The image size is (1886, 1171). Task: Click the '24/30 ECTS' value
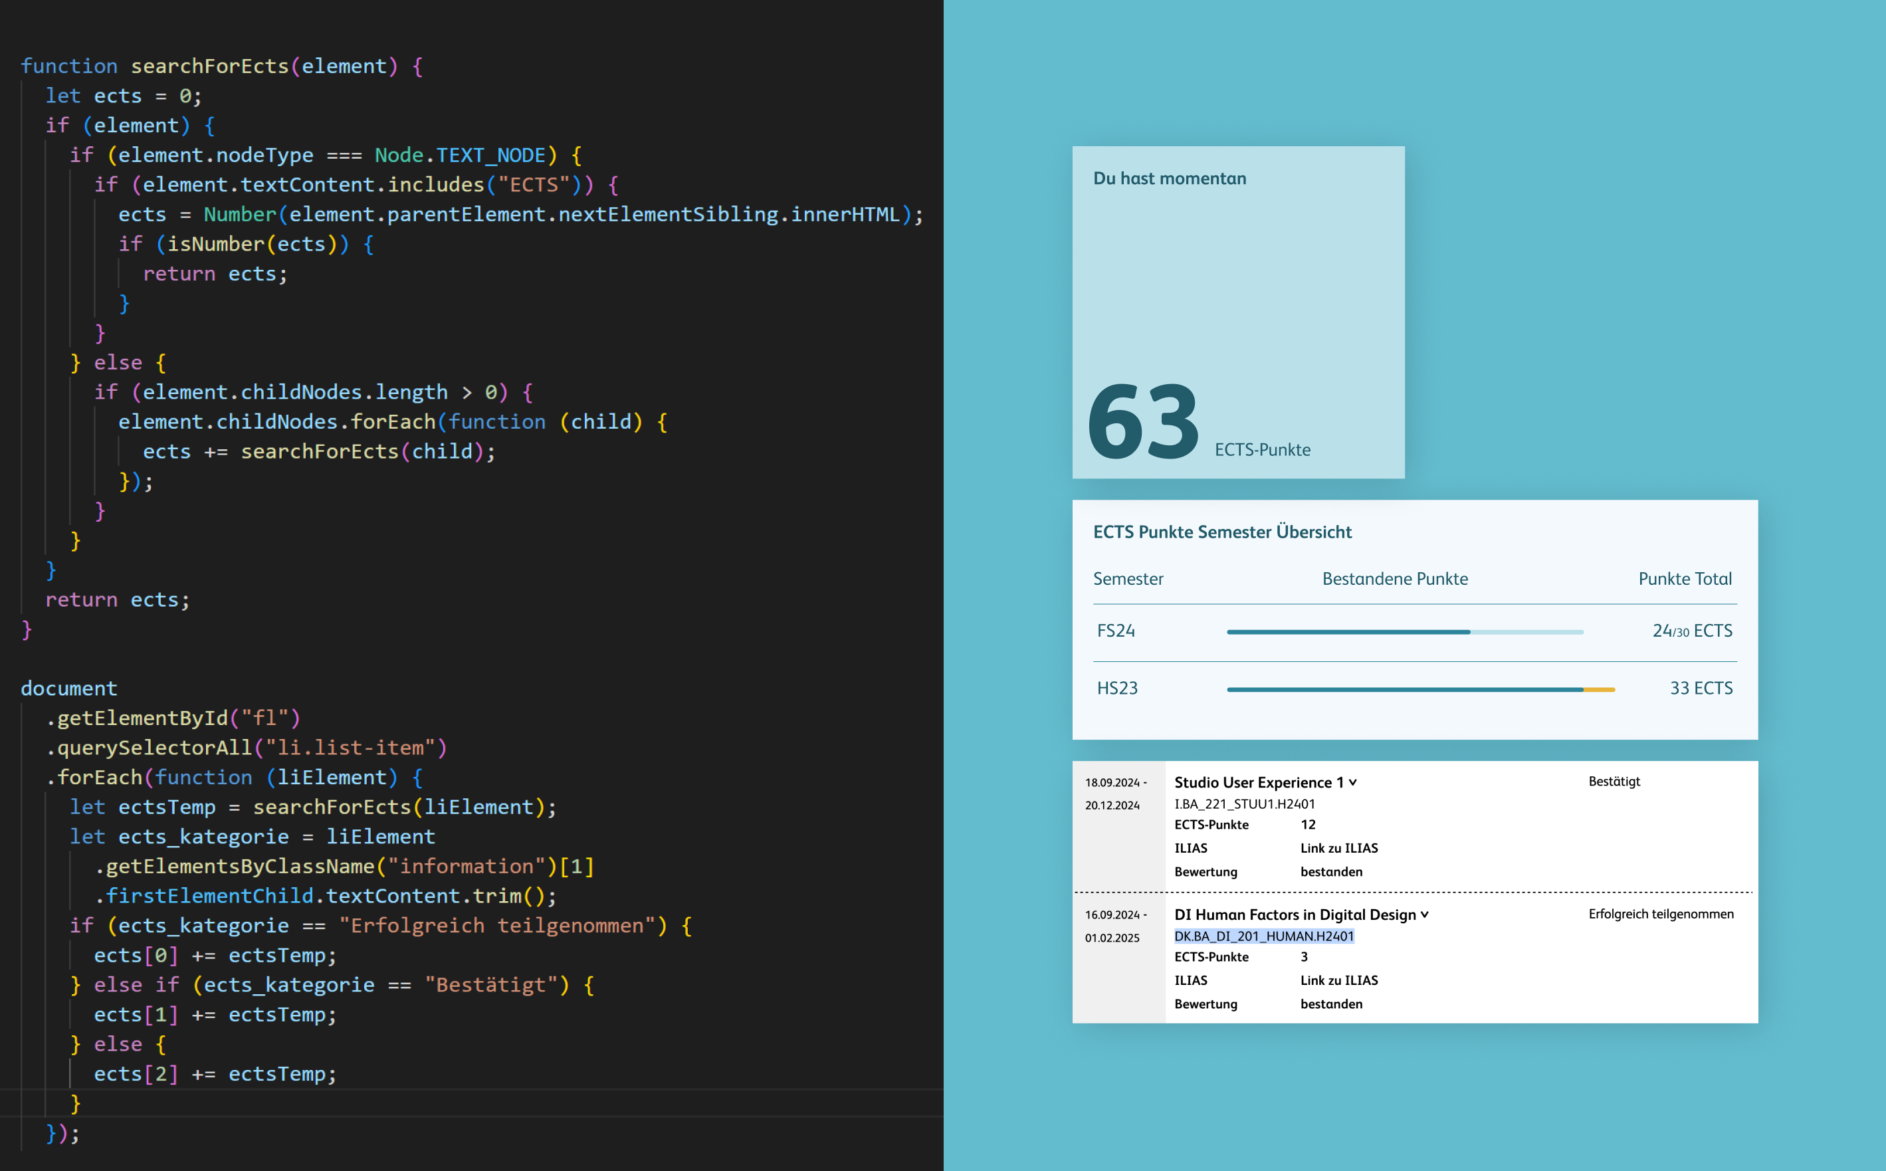1692,631
